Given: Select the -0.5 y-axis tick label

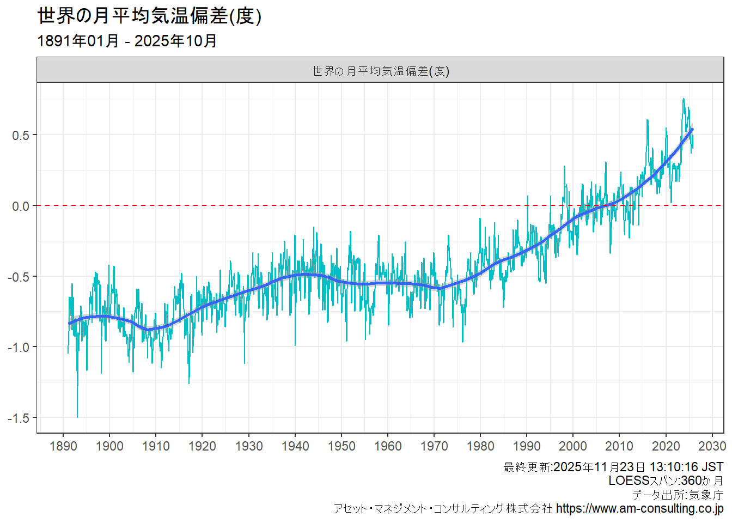Looking at the screenshot, I should 19,277.
